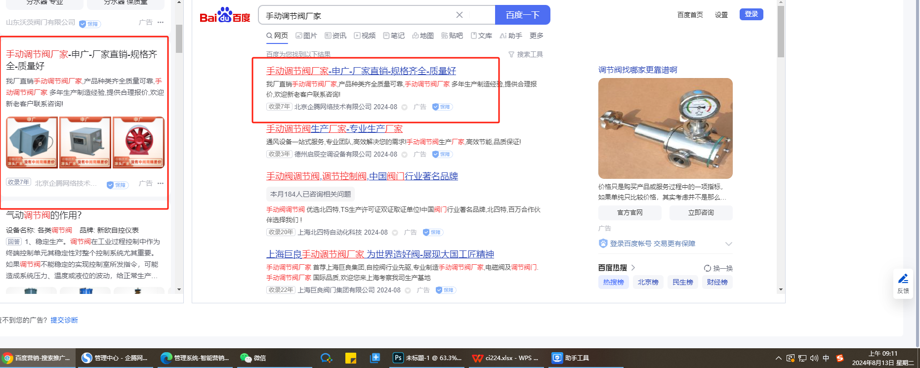Click 保障 badge beside 德州启辰空调设备有限公司
Viewport: 920px width, 368px height.
442,154
